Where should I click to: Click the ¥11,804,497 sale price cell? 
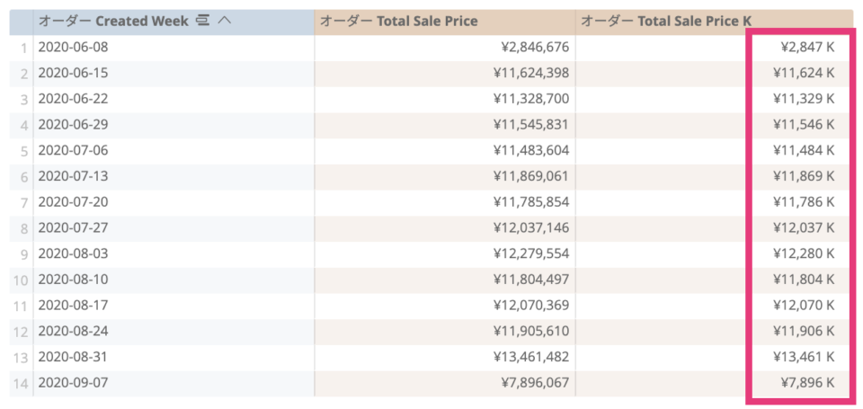pos(445,280)
